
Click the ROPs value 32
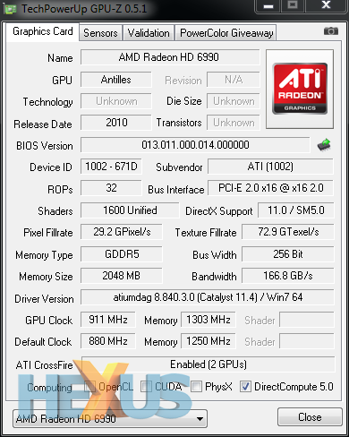click(x=111, y=188)
